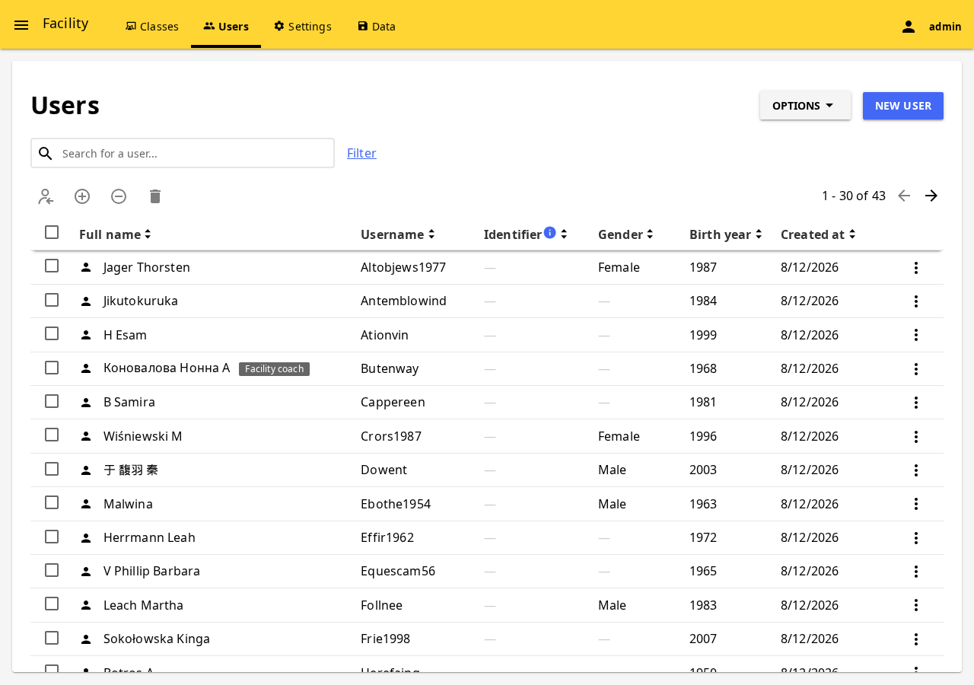This screenshot has width=974, height=685.
Task: Click the admin username label
Action: tap(945, 27)
